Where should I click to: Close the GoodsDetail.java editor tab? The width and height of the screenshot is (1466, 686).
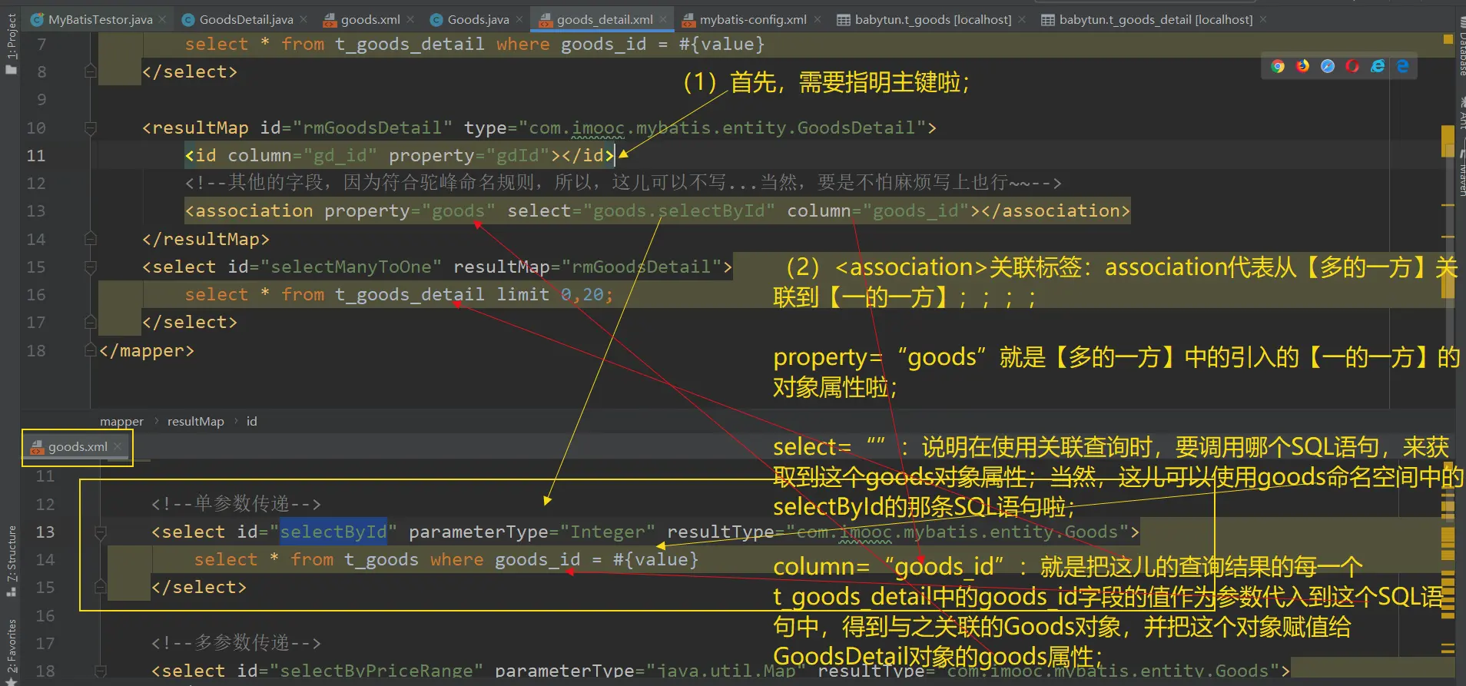(303, 19)
